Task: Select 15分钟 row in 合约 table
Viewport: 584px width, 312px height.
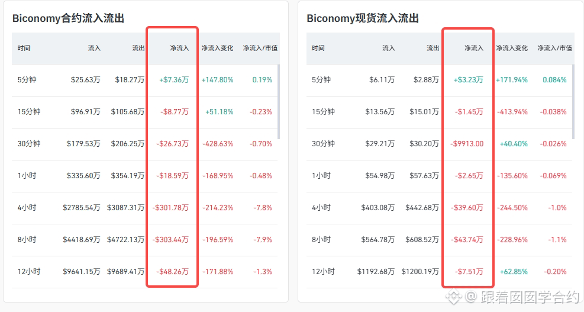Action: click(144, 112)
